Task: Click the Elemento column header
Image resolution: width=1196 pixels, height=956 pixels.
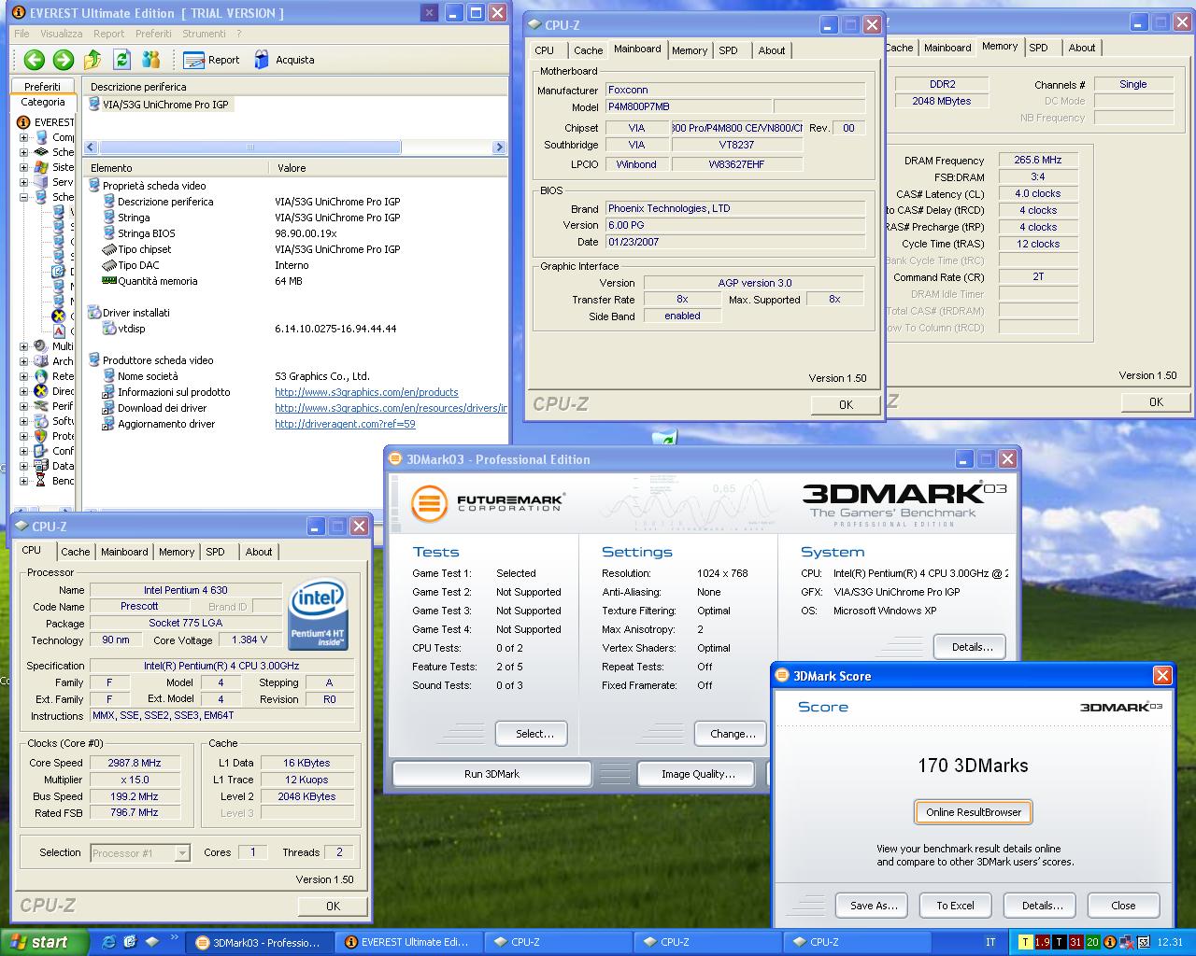Action: coord(178,168)
